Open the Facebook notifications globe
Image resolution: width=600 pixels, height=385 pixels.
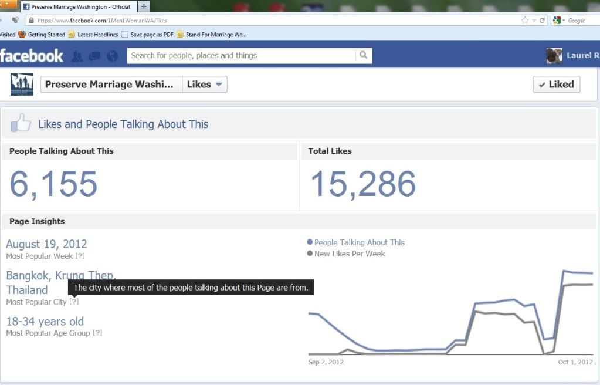[112, 56]
